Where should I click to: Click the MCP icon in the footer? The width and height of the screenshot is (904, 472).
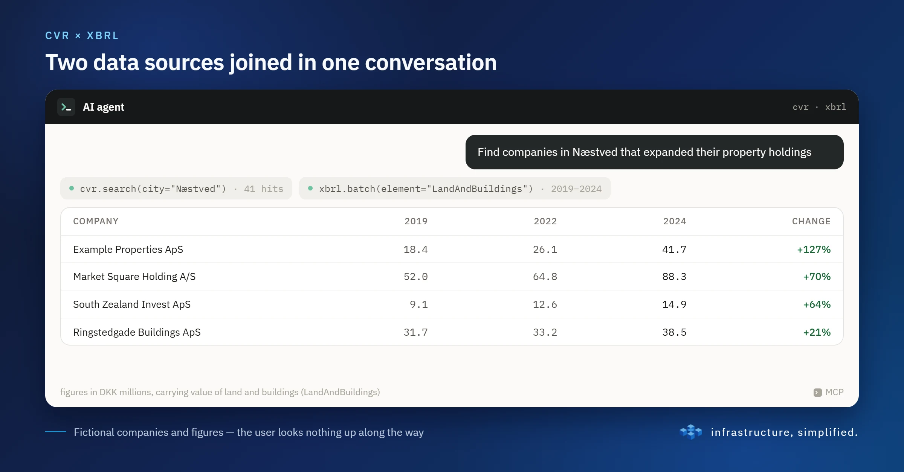click(x=817, y=393)
